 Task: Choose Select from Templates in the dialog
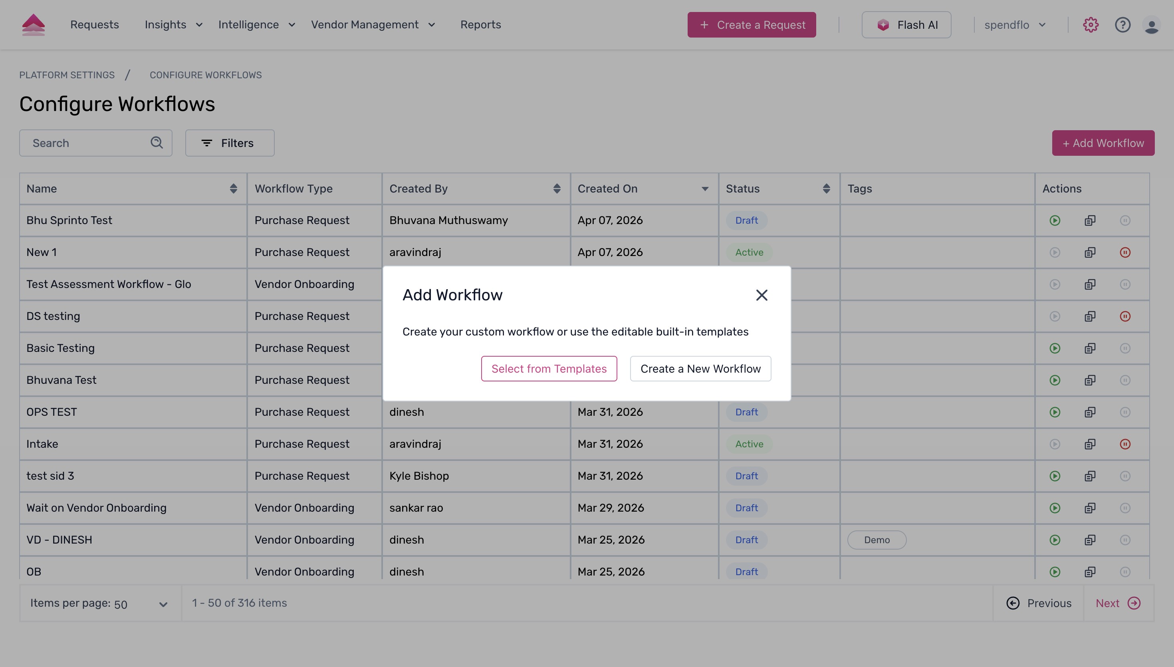click(x=549, y=368)
